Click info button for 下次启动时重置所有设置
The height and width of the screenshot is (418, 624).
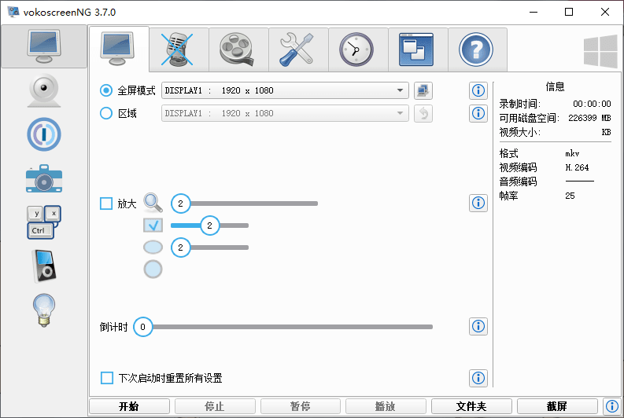478,378
